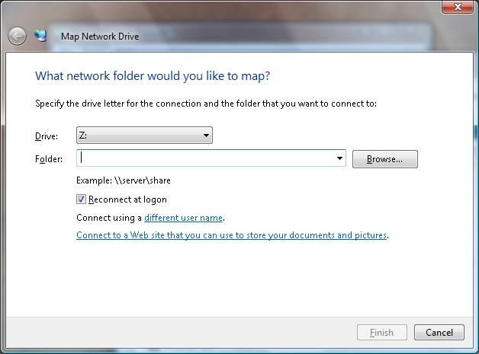This screenshot has width=479, height=354.
Task: Toggle the Reconnect at logon checkbox
Action: click(82, 199)
